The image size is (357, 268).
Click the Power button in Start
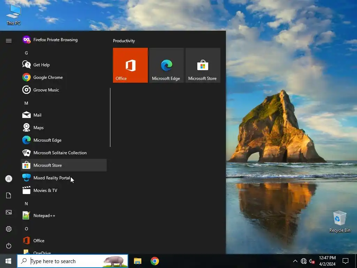(x=9, y=246)
